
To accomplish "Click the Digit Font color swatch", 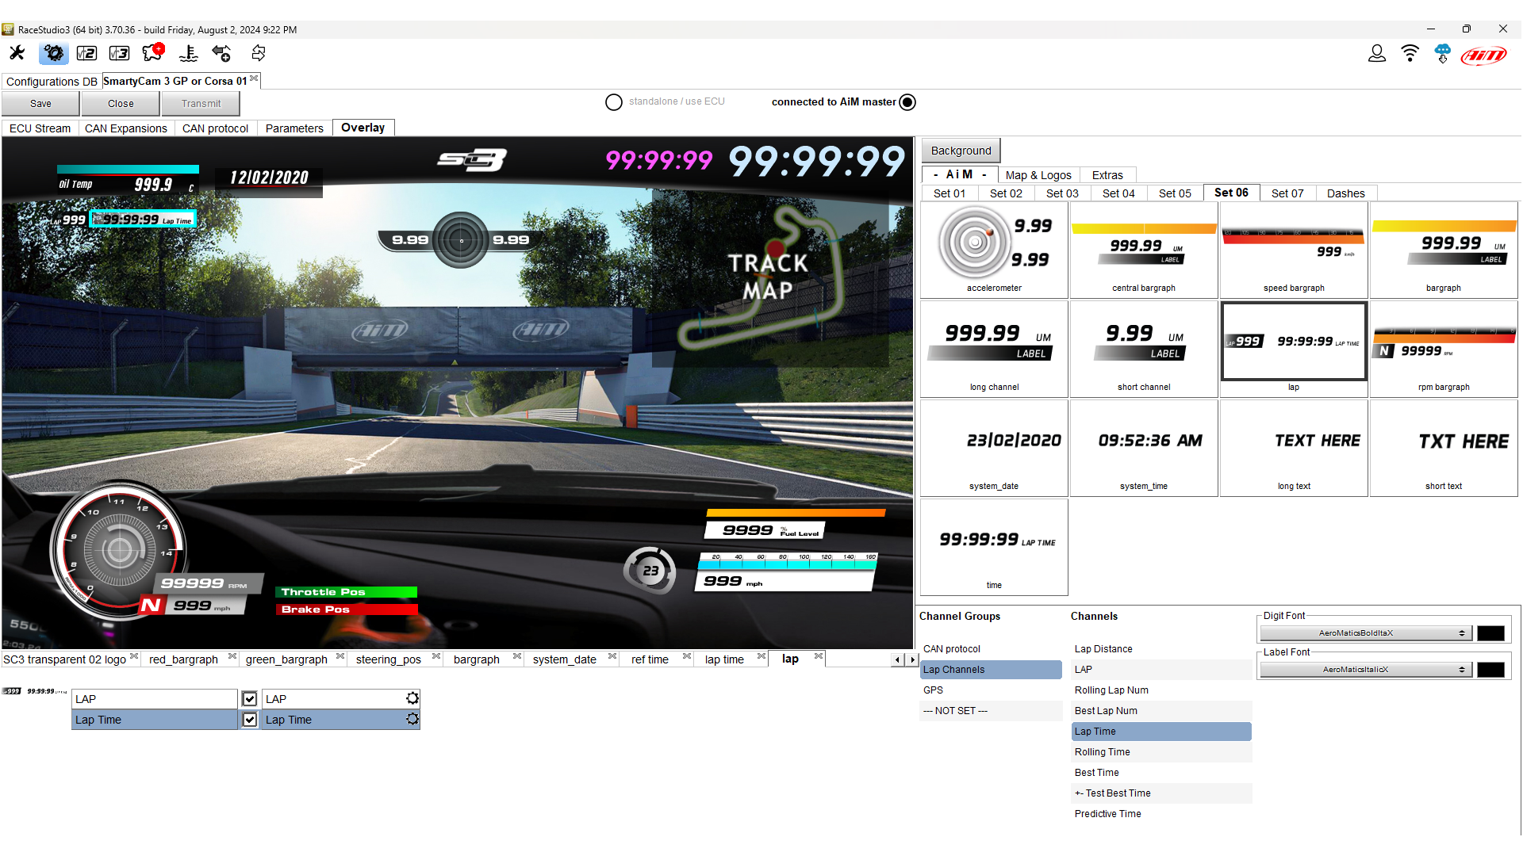I will click(1491, 632).
